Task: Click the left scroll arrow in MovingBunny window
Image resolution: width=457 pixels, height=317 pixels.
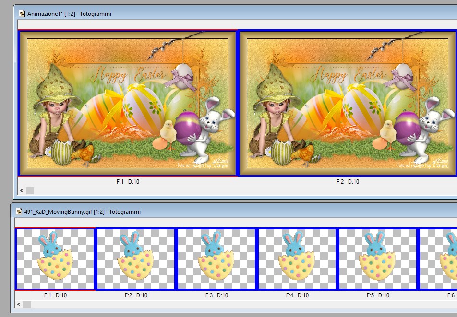Action: click(x=19, y=304)
